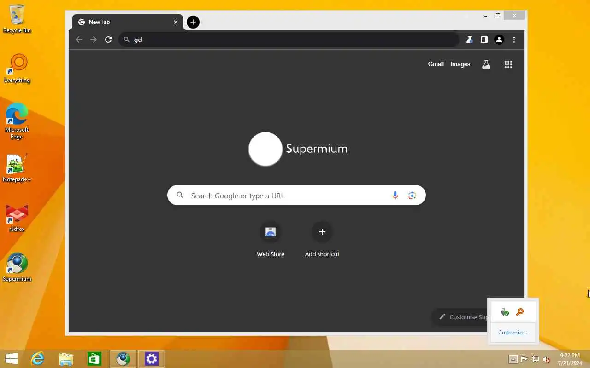Go forward with the forward arrow
The image size is (590, 368).
pyautogui.click(x=94, y=40)
